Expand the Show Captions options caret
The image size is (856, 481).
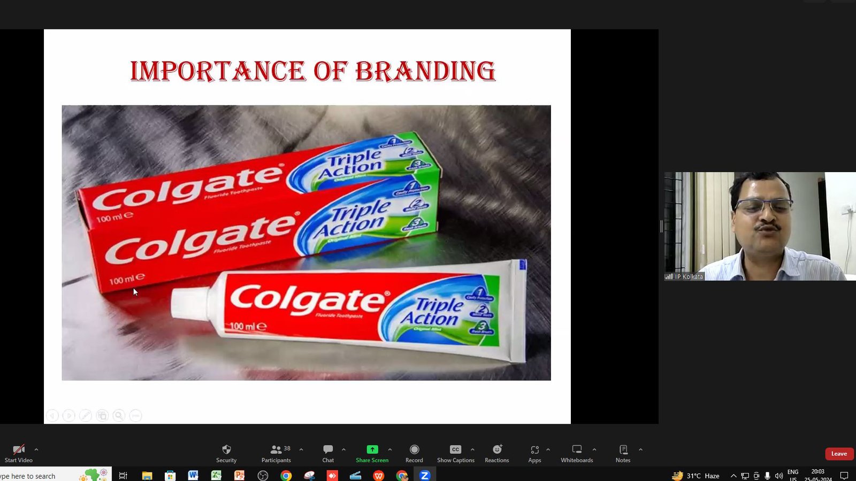472,449
